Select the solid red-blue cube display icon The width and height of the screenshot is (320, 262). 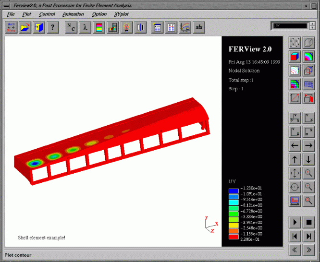[295, 57]
